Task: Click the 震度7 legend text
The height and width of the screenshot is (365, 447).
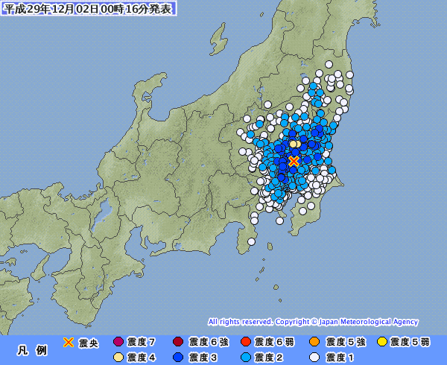Action: (x=141, y=342)
